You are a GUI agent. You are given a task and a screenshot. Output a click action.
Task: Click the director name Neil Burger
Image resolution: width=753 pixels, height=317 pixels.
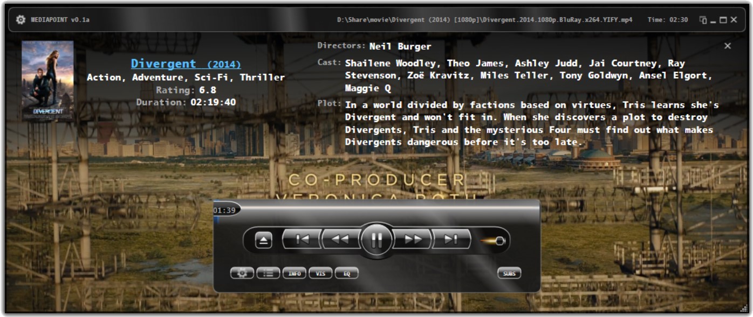coord(400,46)
